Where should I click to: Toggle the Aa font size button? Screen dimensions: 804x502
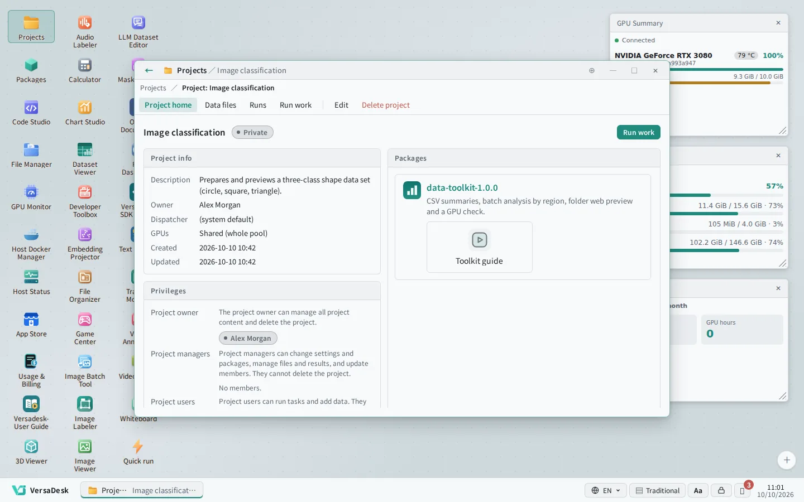click(x=698, y=490)
